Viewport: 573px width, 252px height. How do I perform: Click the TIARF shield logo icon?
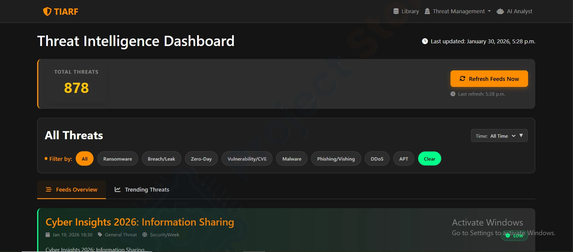pyautogui.click(x=47, y=11)
